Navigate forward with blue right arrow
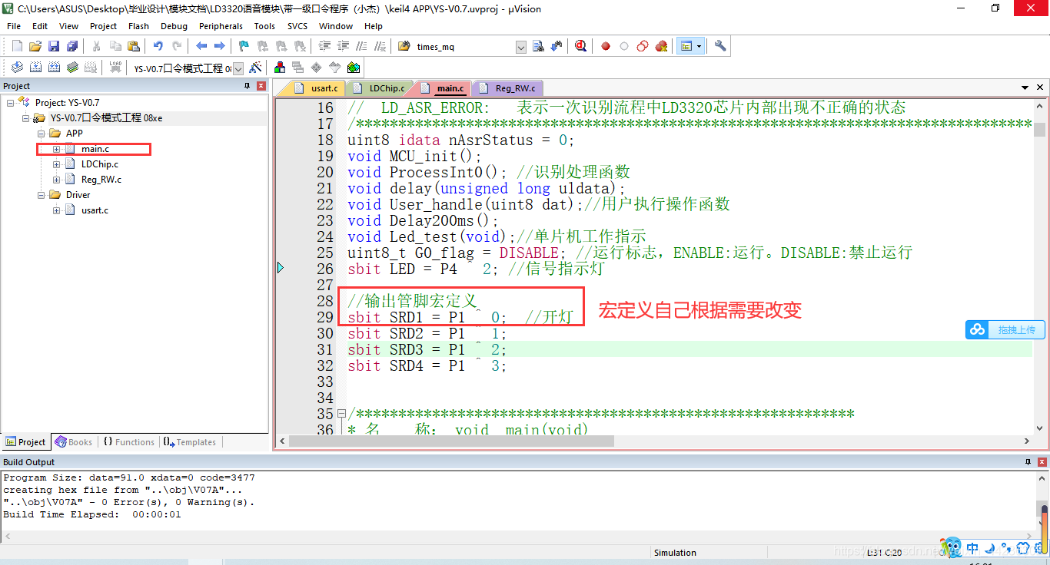Viewport: 1050px width, 565px height. click(219, 46)
